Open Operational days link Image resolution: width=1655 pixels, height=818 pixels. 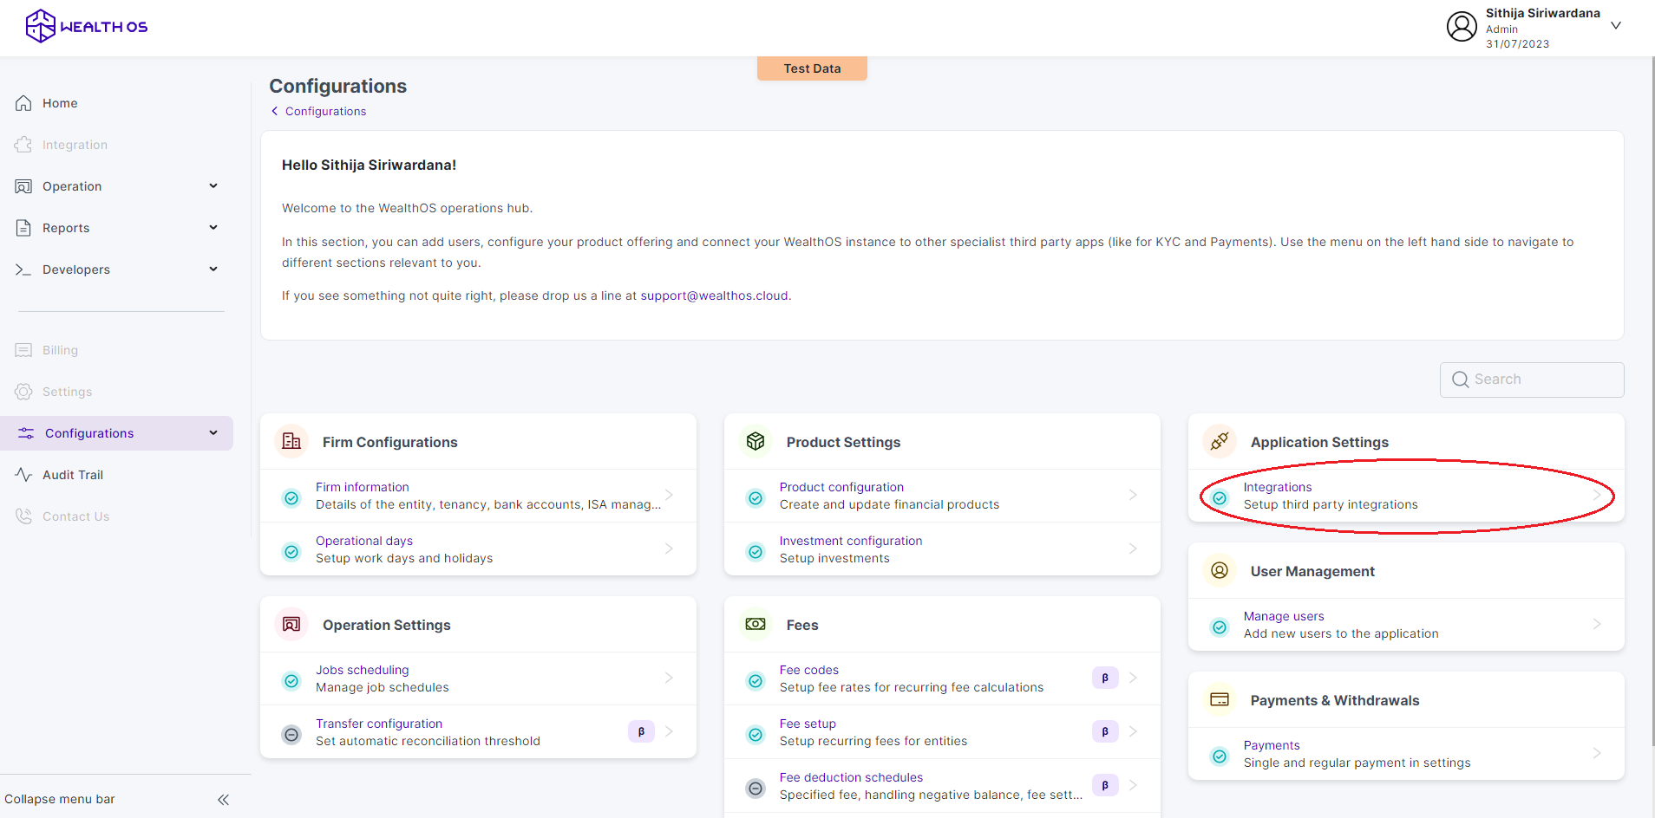point(364,541)
